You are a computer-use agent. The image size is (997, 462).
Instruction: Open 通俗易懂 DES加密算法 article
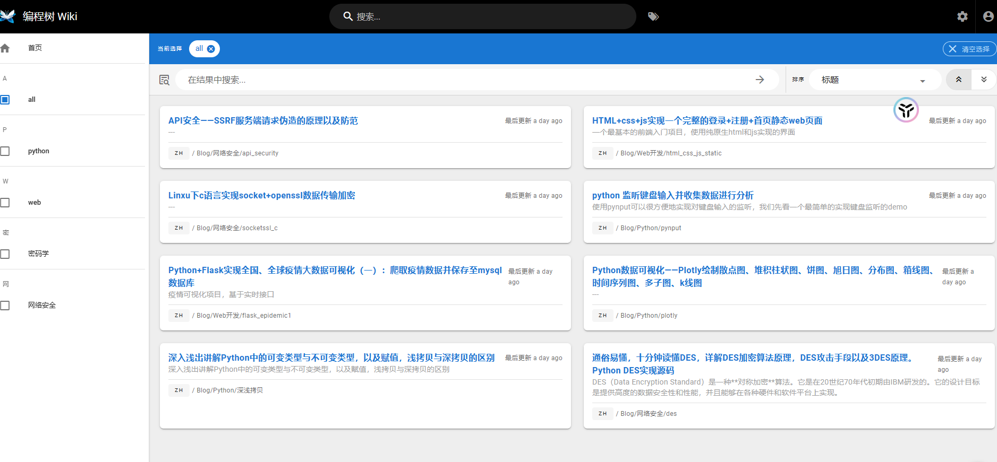click(754, 364)
